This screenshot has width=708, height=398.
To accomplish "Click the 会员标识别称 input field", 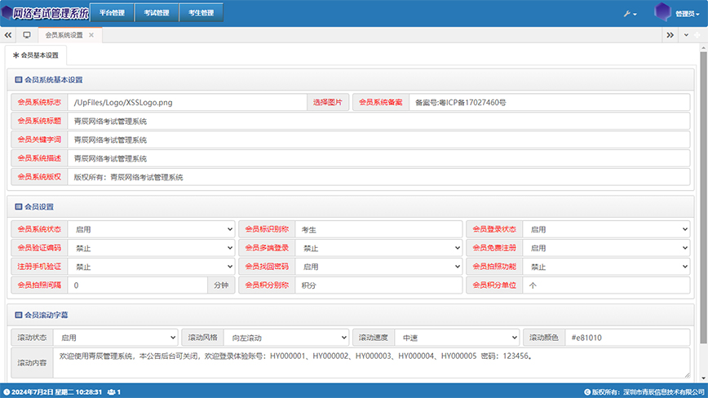I will tap(378, 230).
